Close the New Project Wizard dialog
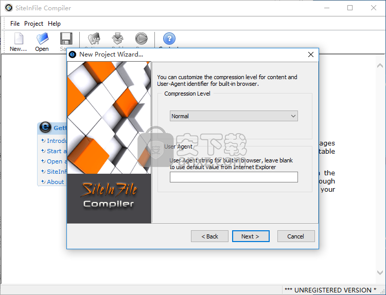386x295 pixels. point(311,54)
